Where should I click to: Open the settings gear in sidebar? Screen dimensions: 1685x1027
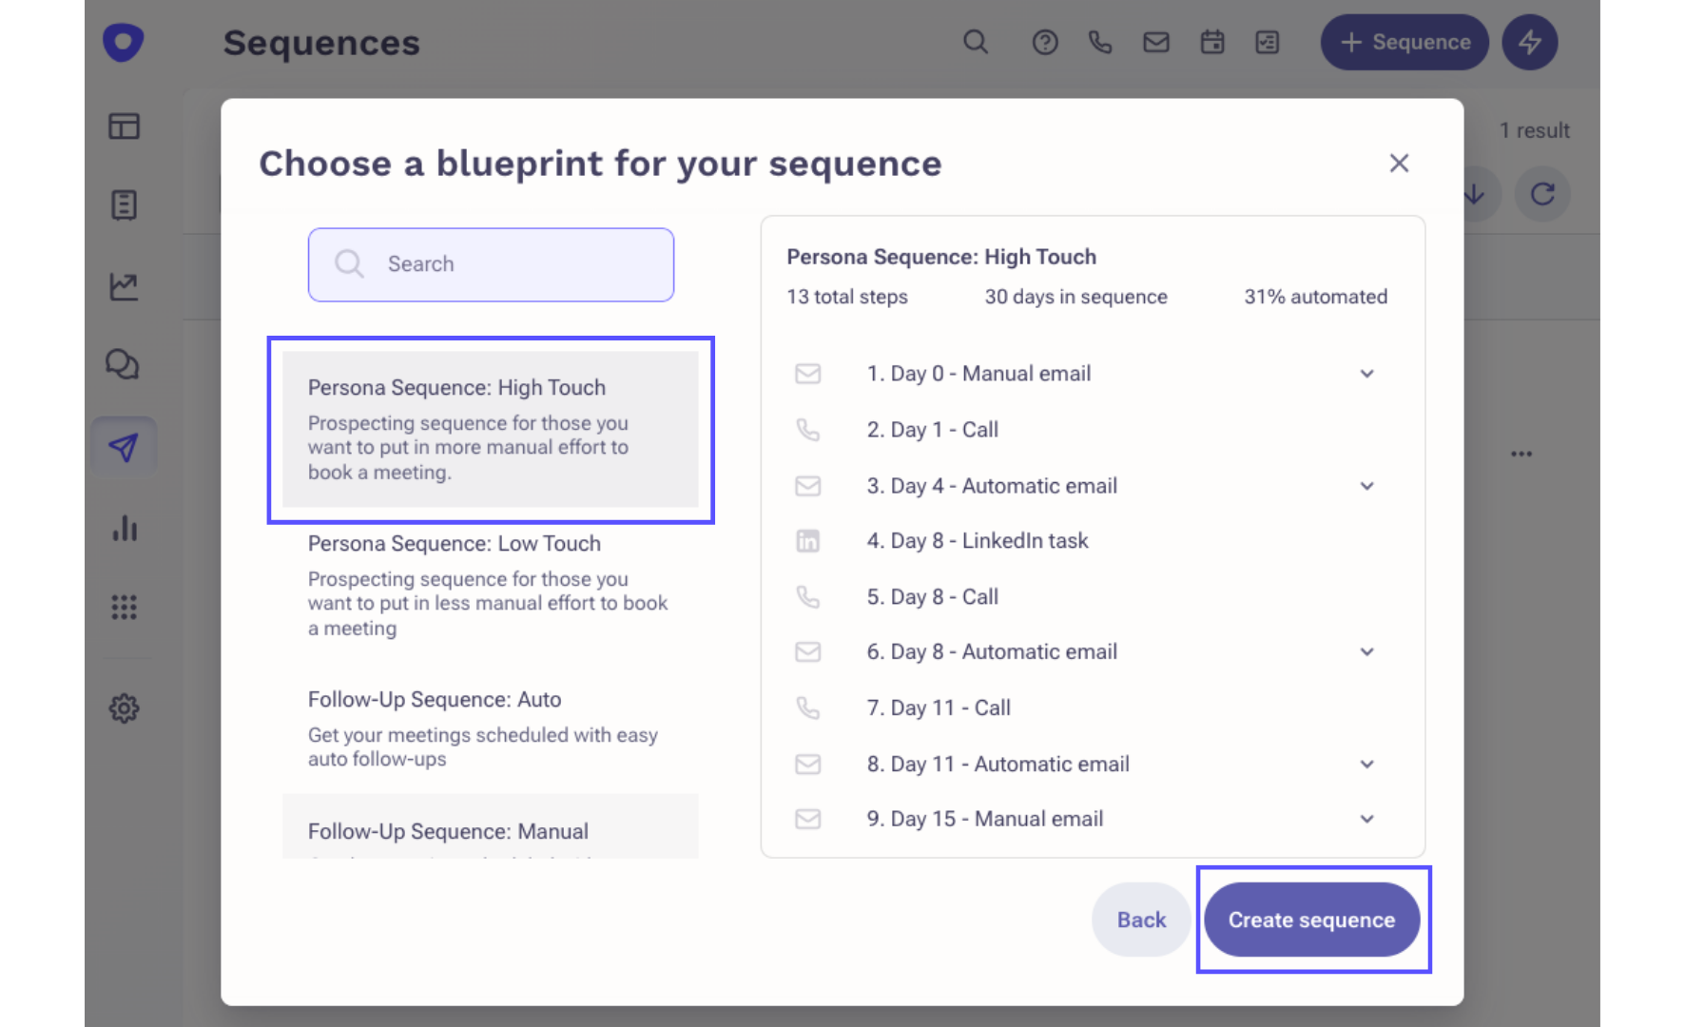coord(124,708)
